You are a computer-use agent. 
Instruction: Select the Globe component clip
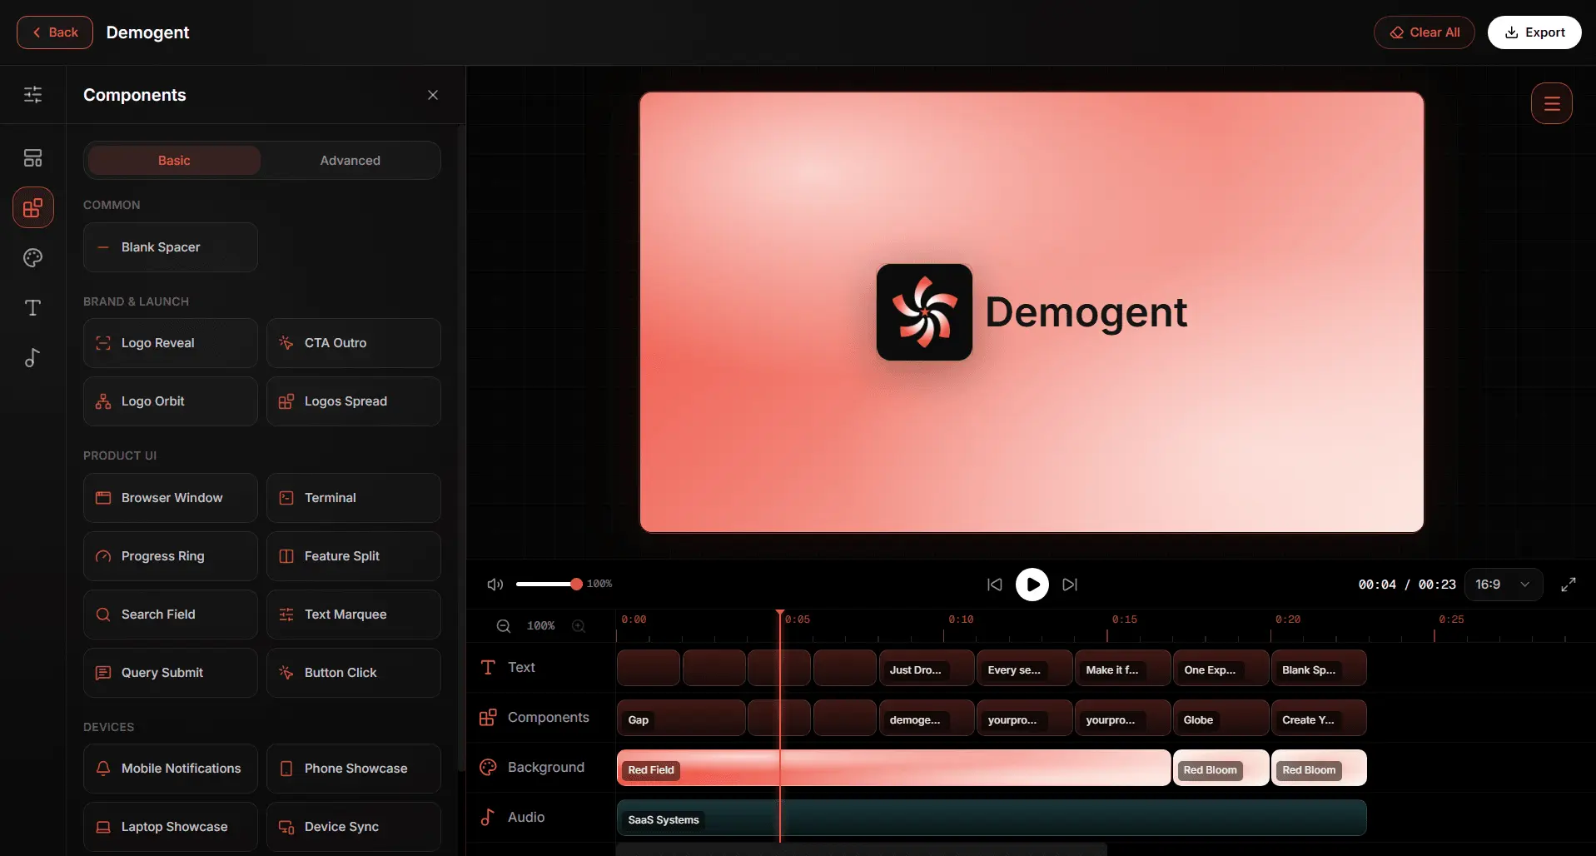pyautogui.click(x=1221, y=718)
